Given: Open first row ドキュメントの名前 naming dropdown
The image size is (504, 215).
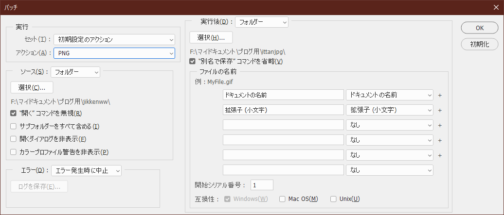Looking at the screenshot, I should click(390, 95).
